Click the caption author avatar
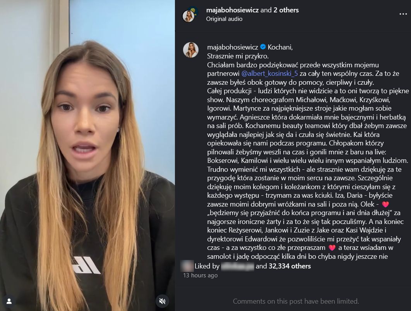The height and width of the screenshot is (311, 411). [190, 50]
